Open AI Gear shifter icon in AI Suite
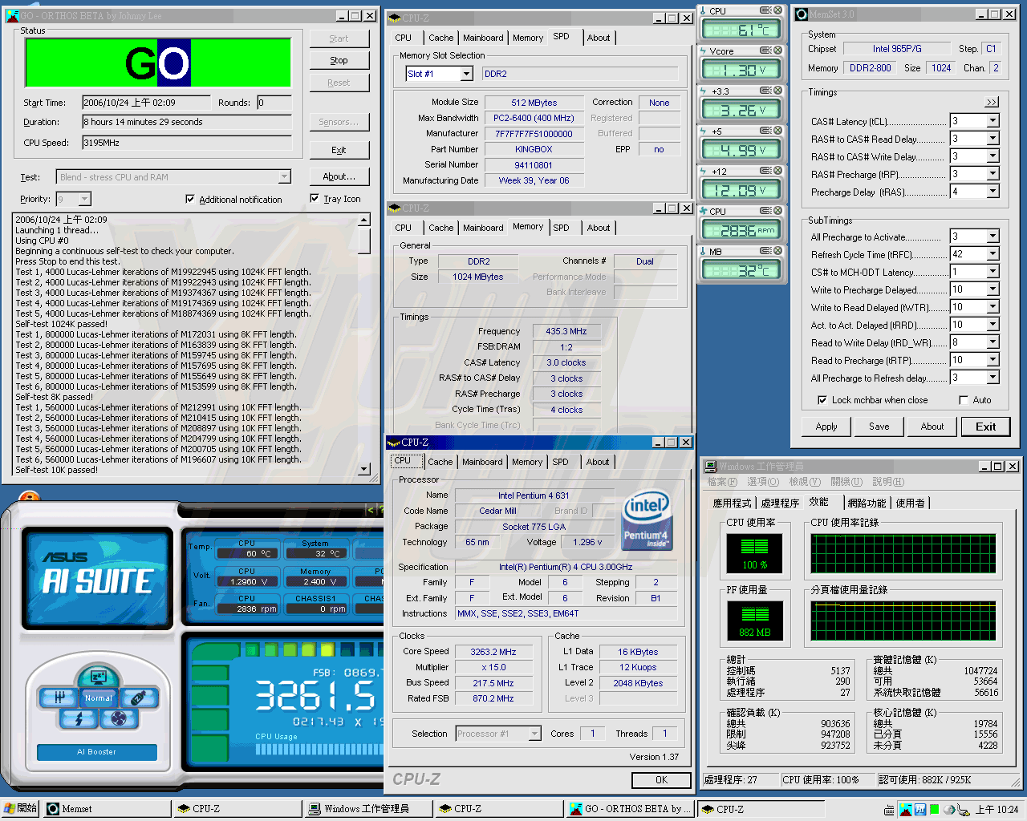Image resolution: width=1027 pixels, height=821 pixels. click(x=59, y=698)
